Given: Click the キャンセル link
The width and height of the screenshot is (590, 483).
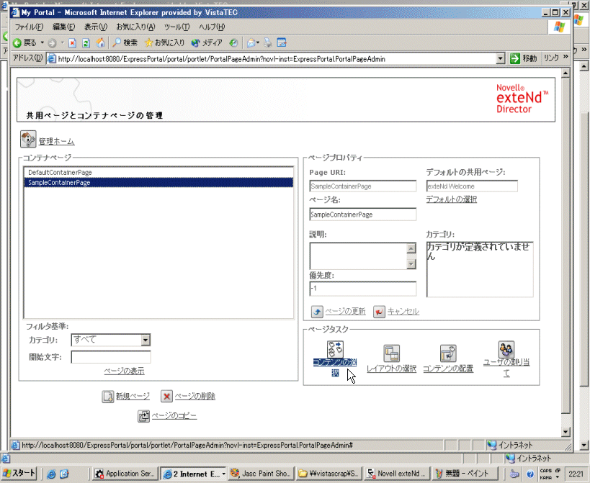Looking at the screenshot, I should [x=403, y=312].
